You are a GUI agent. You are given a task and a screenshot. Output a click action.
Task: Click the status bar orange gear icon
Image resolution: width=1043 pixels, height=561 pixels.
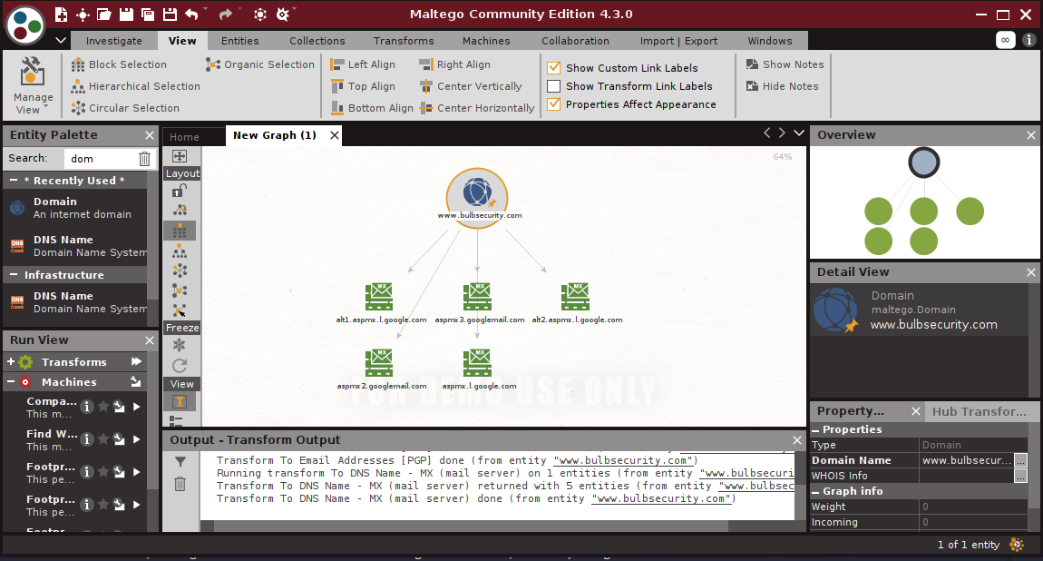(1017, 545)
